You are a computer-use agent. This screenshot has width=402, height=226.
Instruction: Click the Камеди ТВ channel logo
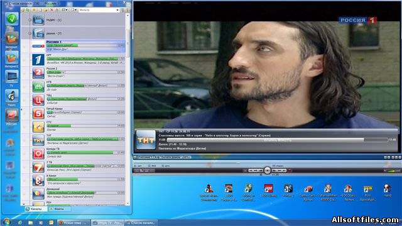38,153
